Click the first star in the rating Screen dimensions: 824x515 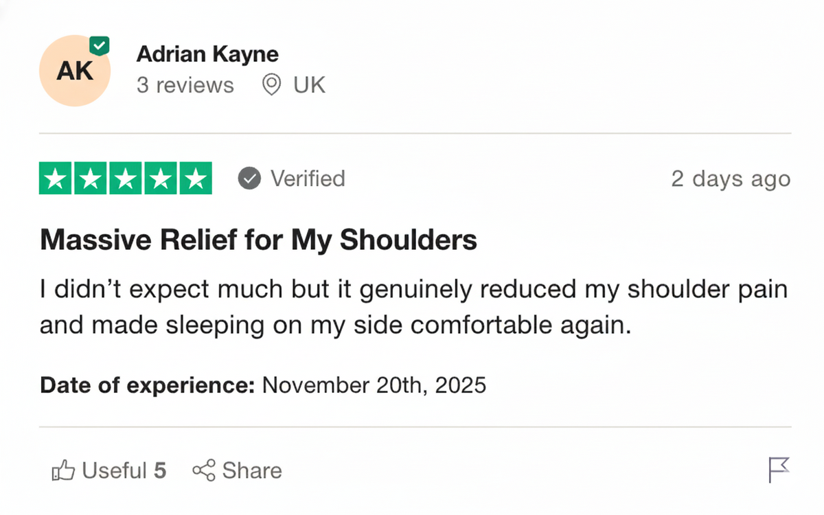click(x=56, y=179)
